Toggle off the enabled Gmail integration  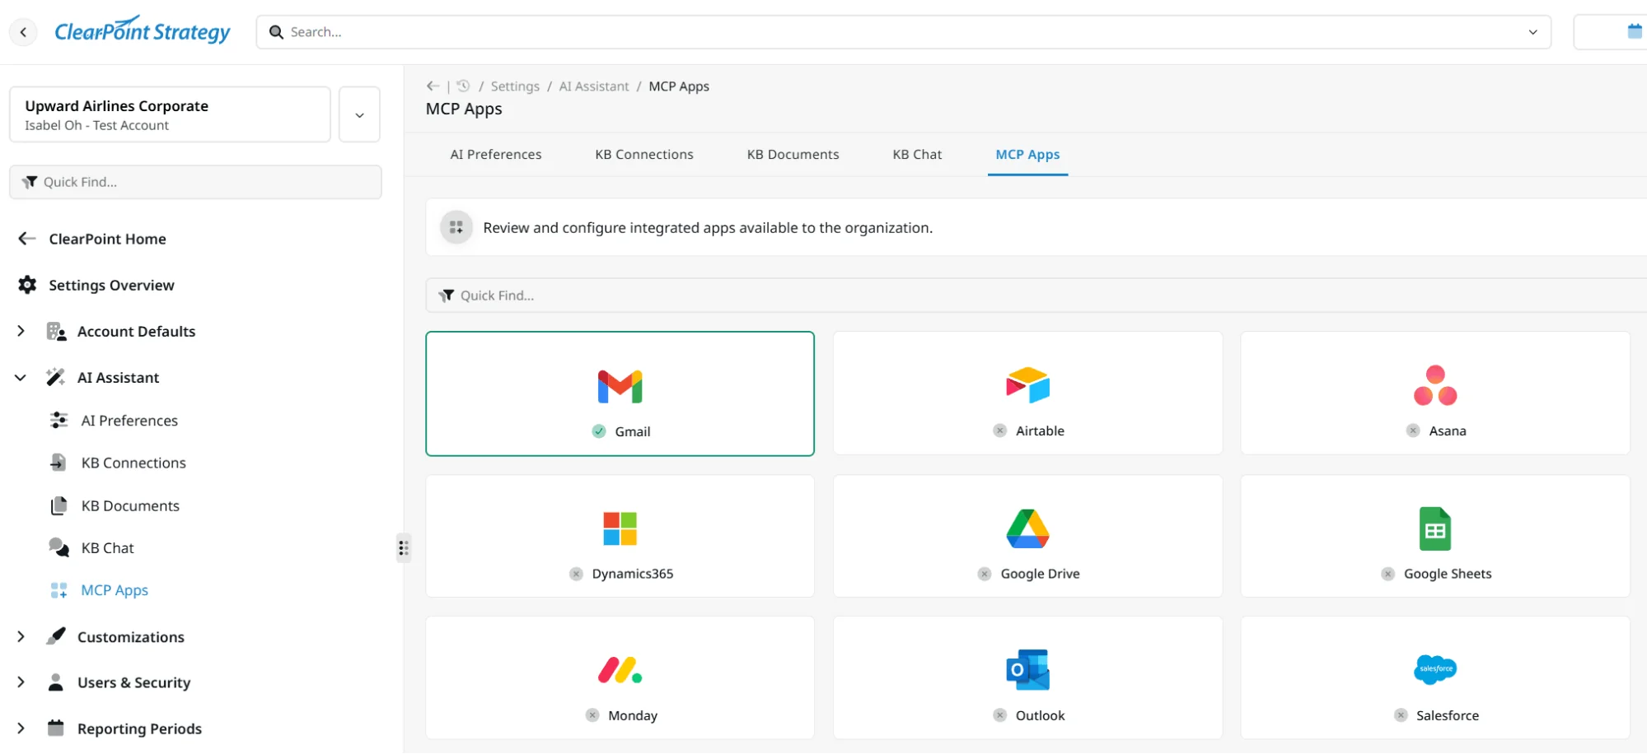click(598, 431)
